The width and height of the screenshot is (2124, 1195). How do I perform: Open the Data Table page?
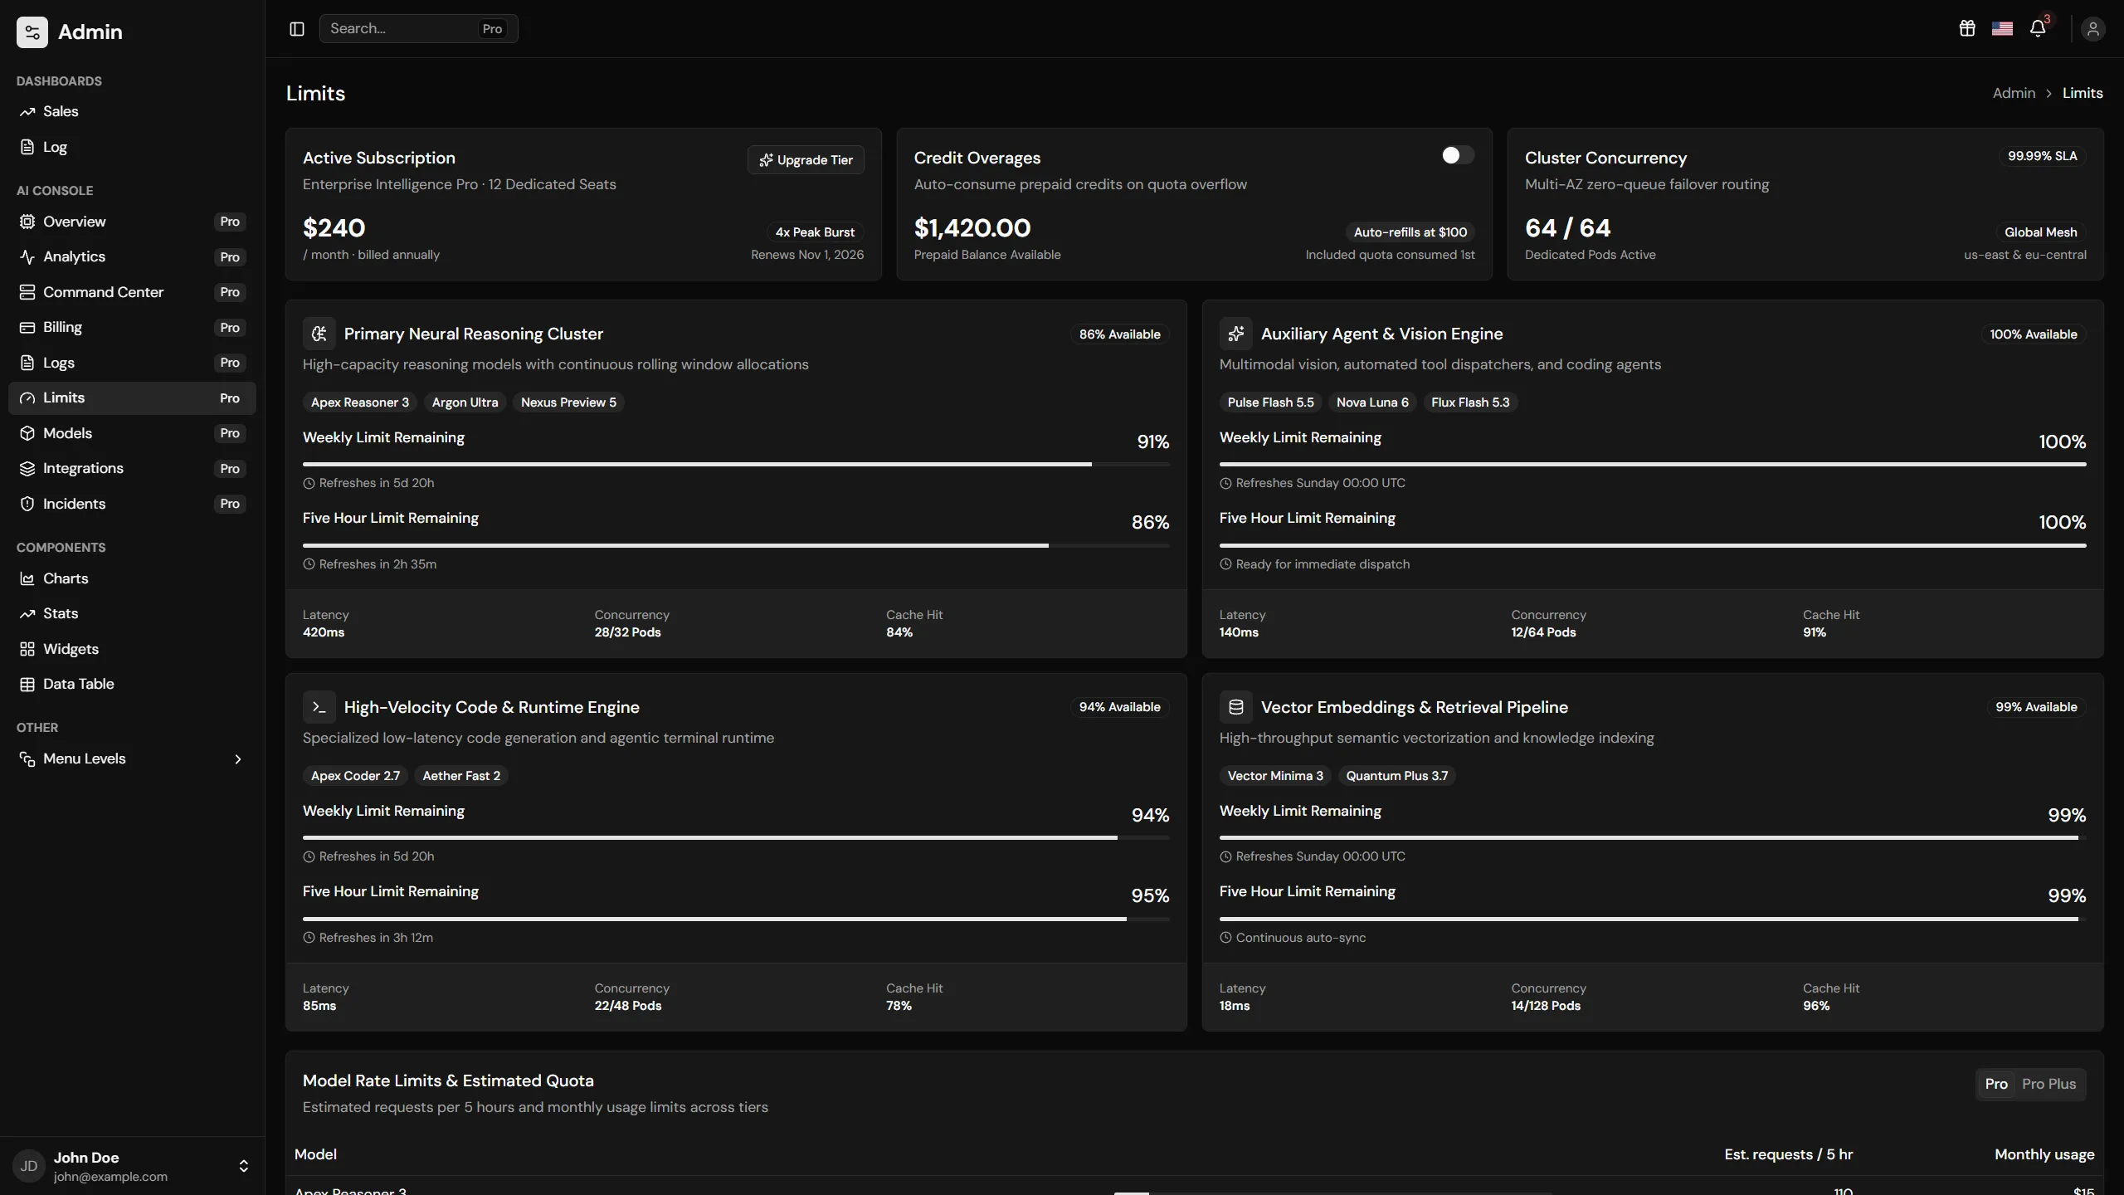[x=133, y=684]
